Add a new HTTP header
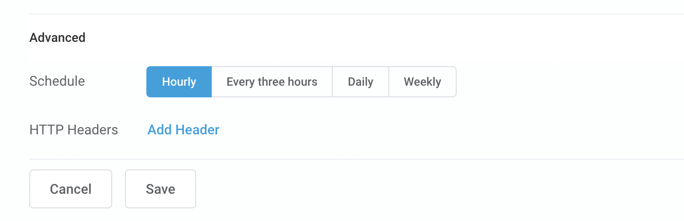684x221 pixels. (x=183, y=130)
